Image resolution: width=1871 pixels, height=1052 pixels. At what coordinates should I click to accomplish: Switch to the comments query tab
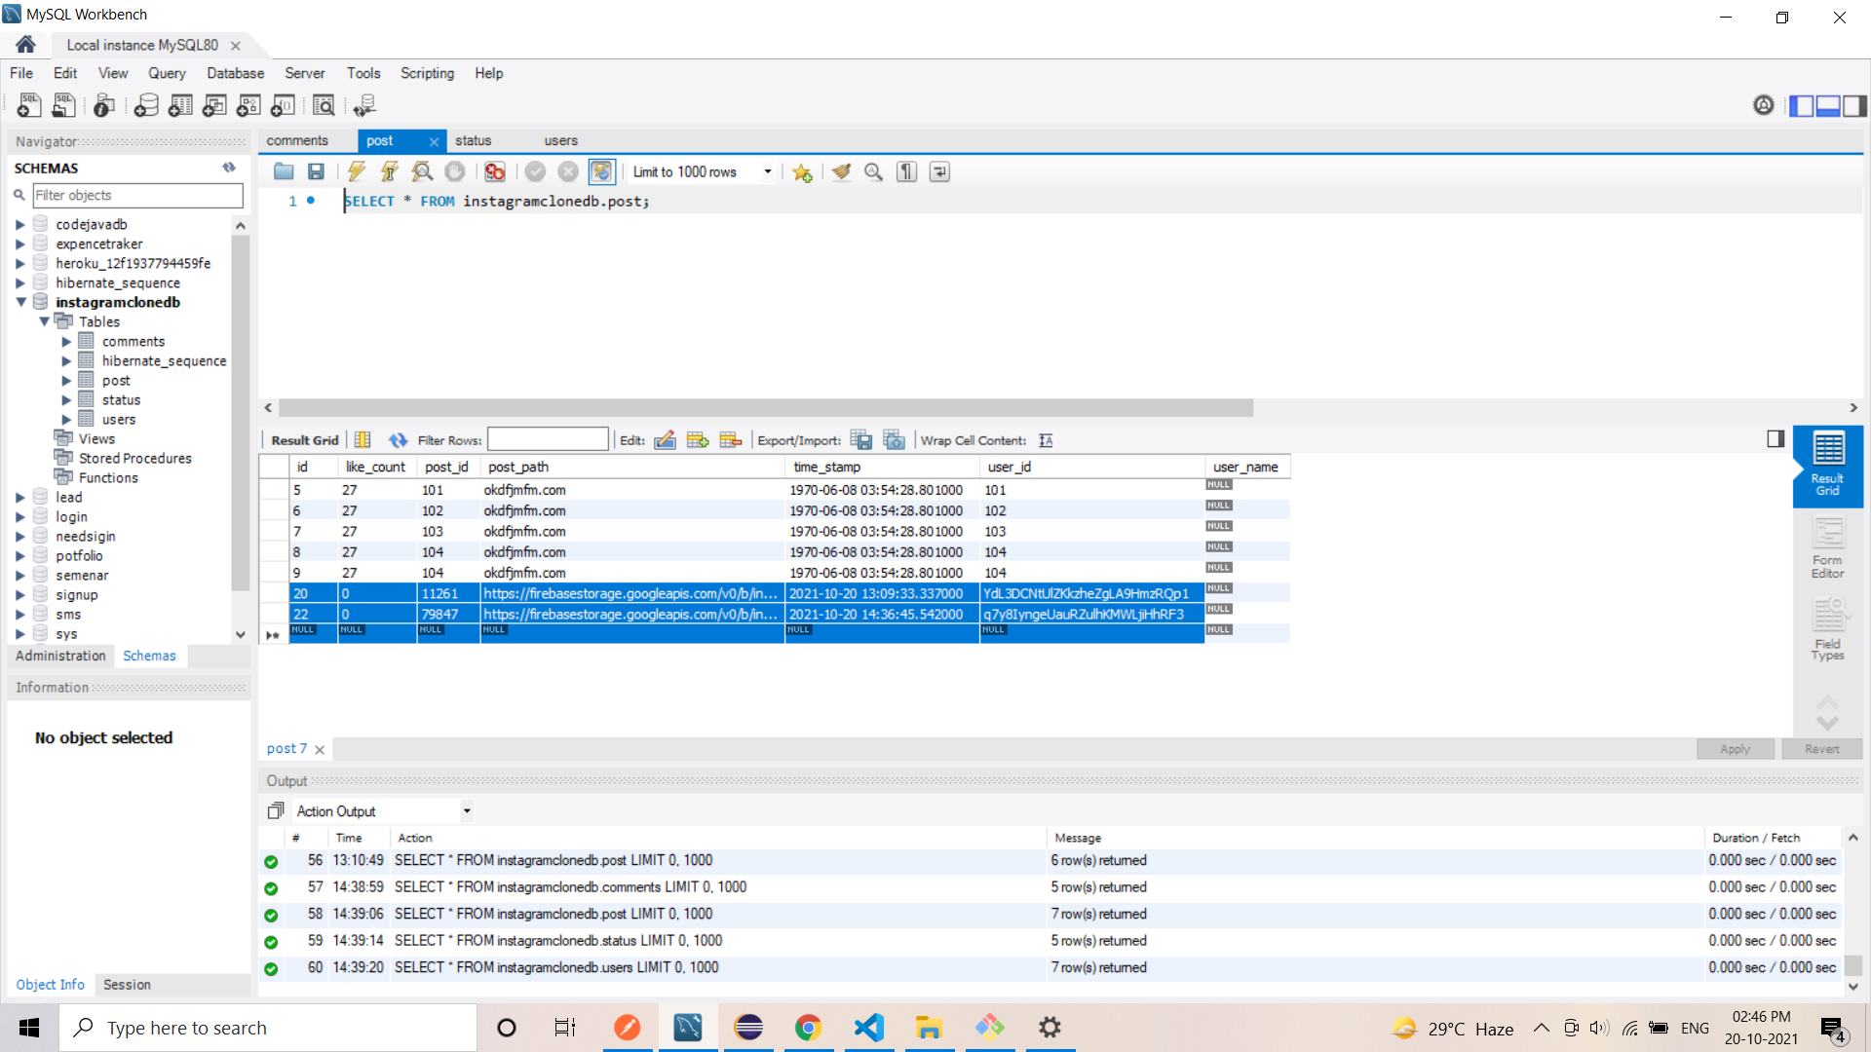pos(297,141)
